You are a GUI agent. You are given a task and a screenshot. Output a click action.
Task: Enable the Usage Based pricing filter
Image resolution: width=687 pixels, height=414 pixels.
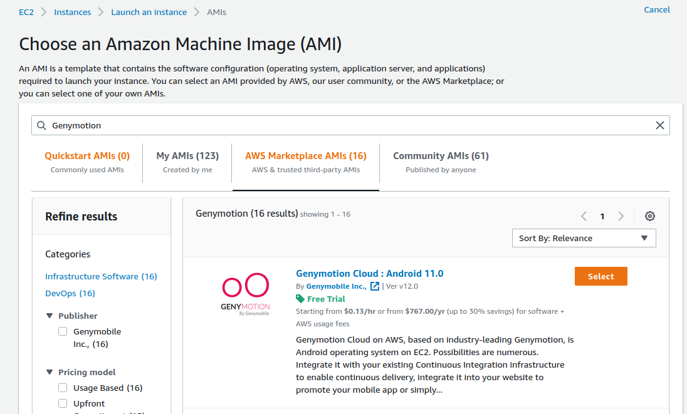63,388
